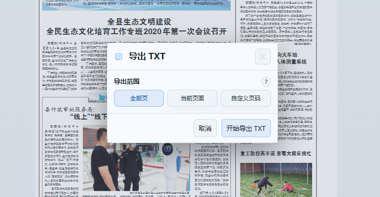
Task: Click the headline 复工防控两不误 草莓大棚采摘忙
Action: pyautogui.click(x=276, y=154)
